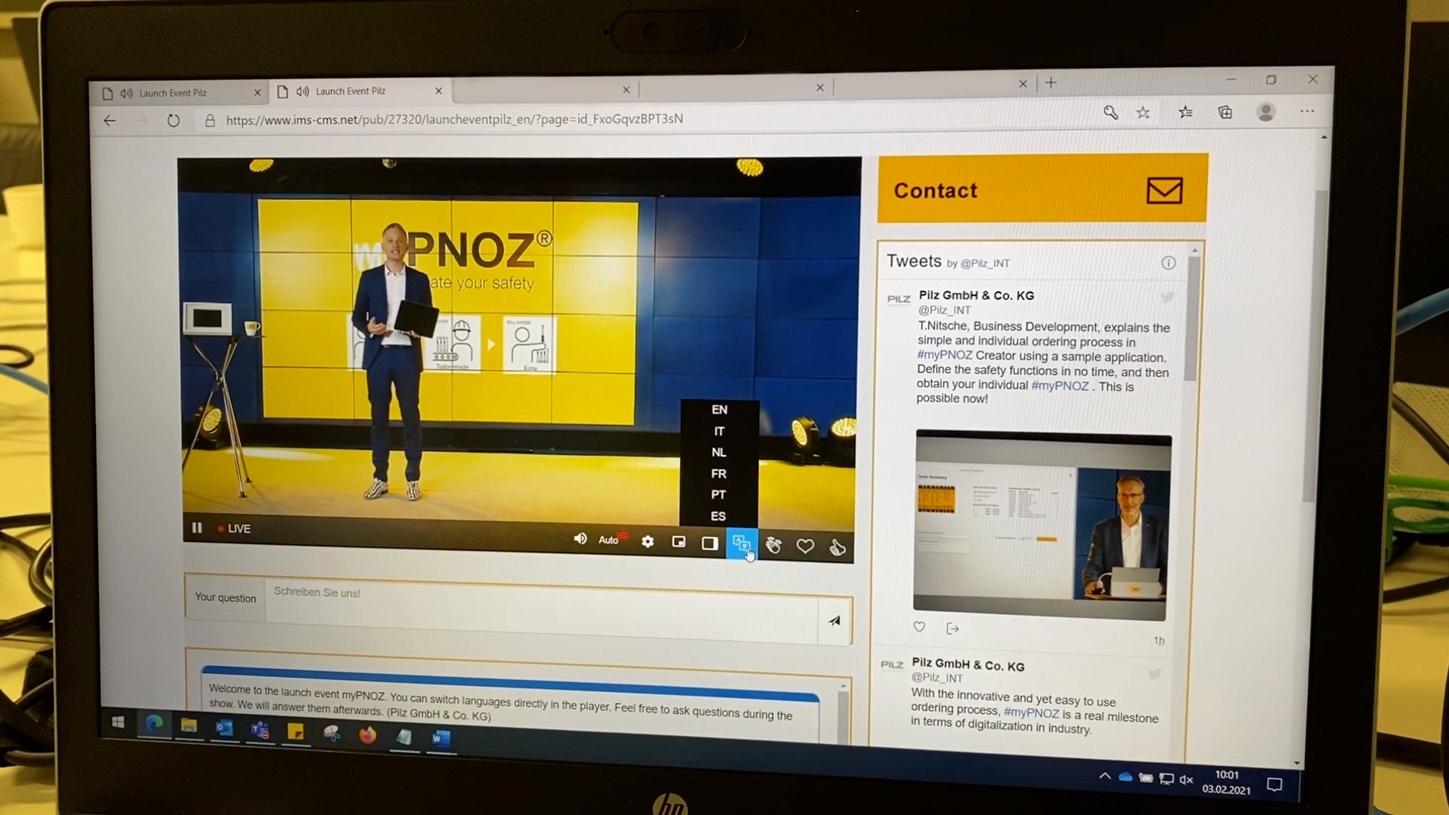Open the #myPNOZ hashtag before 'Creator'
Screen dimensions: 1449x815
[x=945, y=355]
